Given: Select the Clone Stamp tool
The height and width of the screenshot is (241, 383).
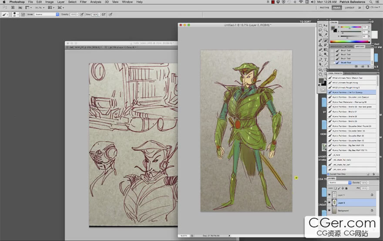Looking at the screenshot, I should tap(320, 45).
